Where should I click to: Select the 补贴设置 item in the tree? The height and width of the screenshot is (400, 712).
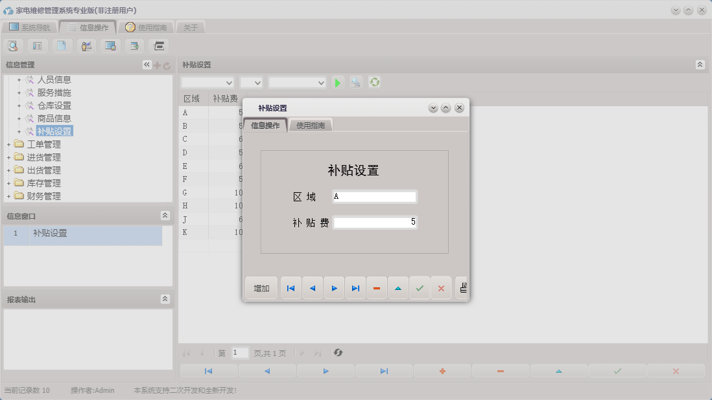click(x=55, y=131)
